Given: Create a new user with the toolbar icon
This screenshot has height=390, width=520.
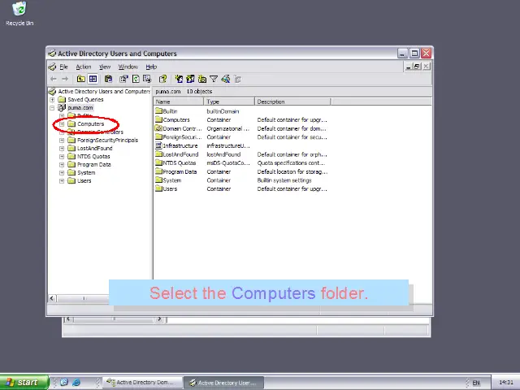Looking at the screenshot, I should click(179, 79).
